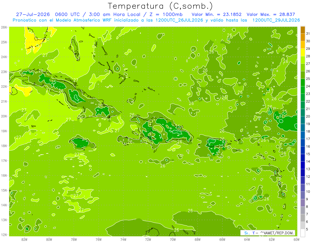Viewport: 315px width, 243px height.
Task: Pick the teal swatch between 19 and 20
Action: pyautogui.click(x=303, y=120)
